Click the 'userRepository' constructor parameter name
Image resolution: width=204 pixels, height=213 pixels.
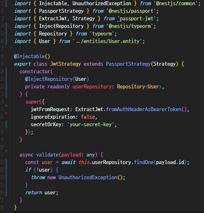pos(92,87)
